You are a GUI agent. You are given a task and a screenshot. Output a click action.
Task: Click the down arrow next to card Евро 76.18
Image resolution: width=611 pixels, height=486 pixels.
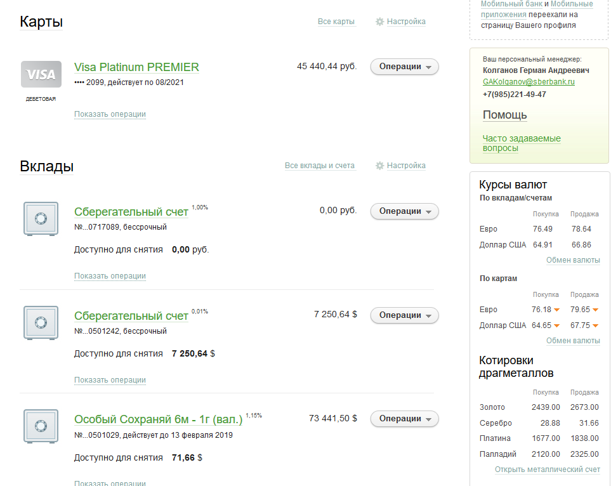(x=557, y=310)
